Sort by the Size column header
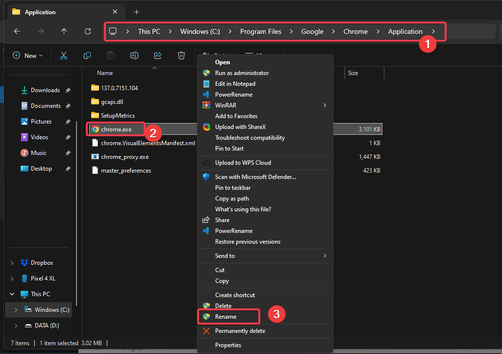The height and width of the screenshot is (354, 502). (353, 73)
